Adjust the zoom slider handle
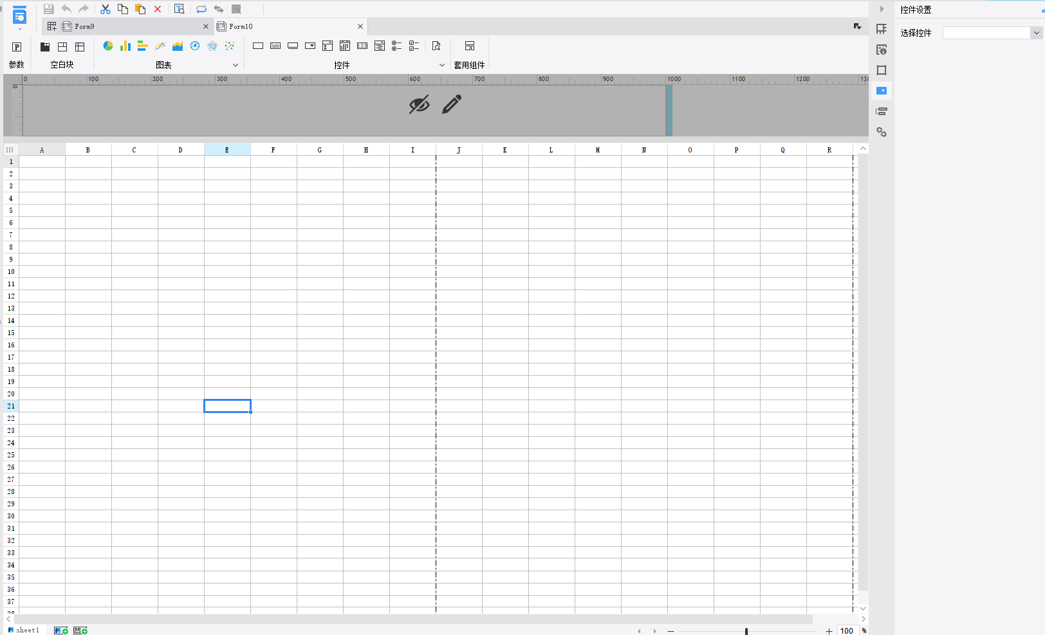 click(x=746, y=631)
